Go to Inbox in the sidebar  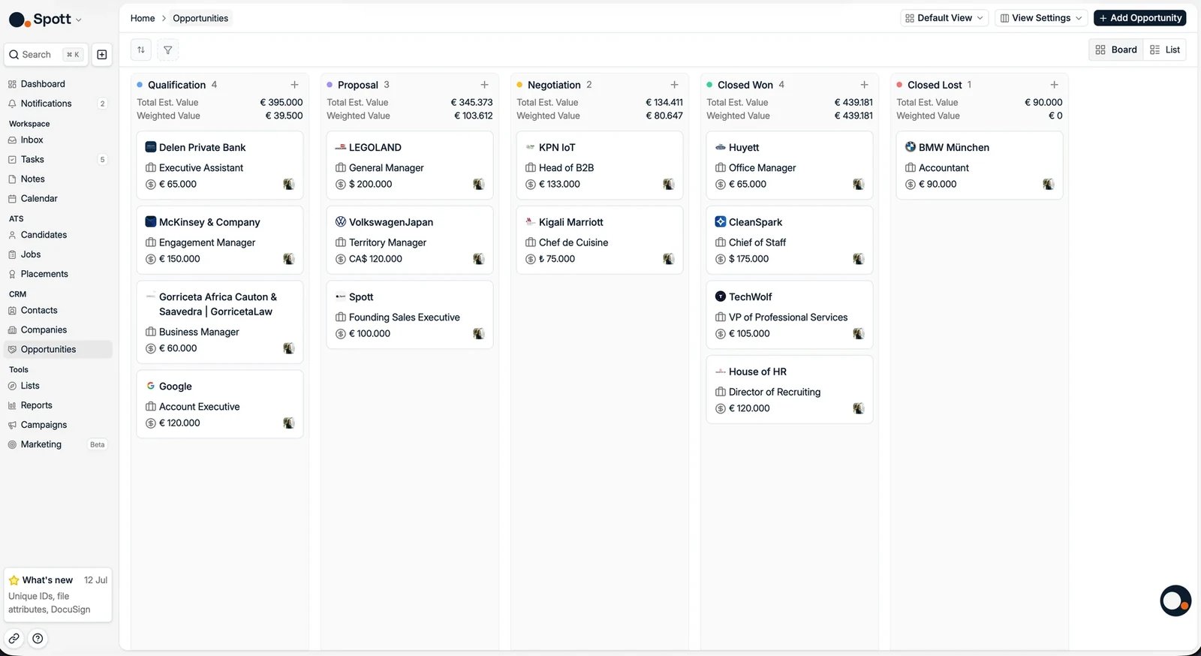pos(58,140)
